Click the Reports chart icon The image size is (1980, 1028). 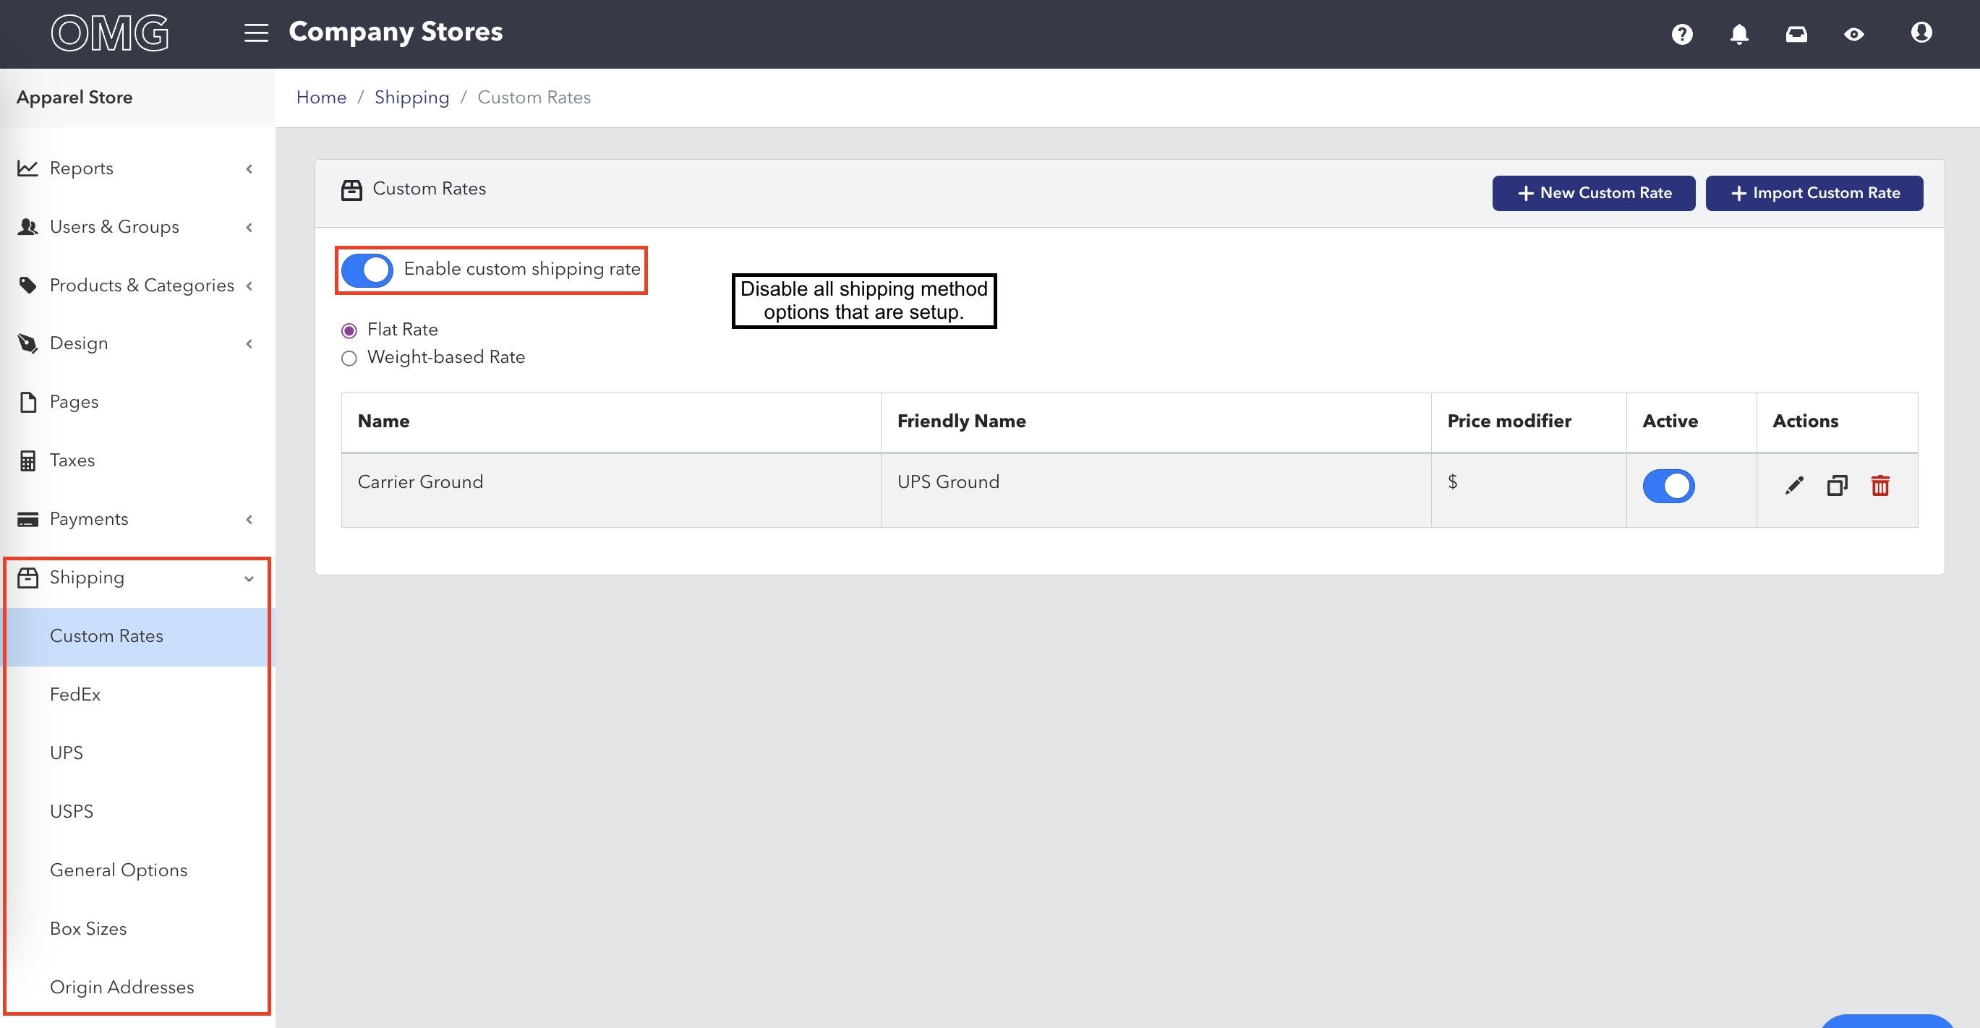[27, 168]
